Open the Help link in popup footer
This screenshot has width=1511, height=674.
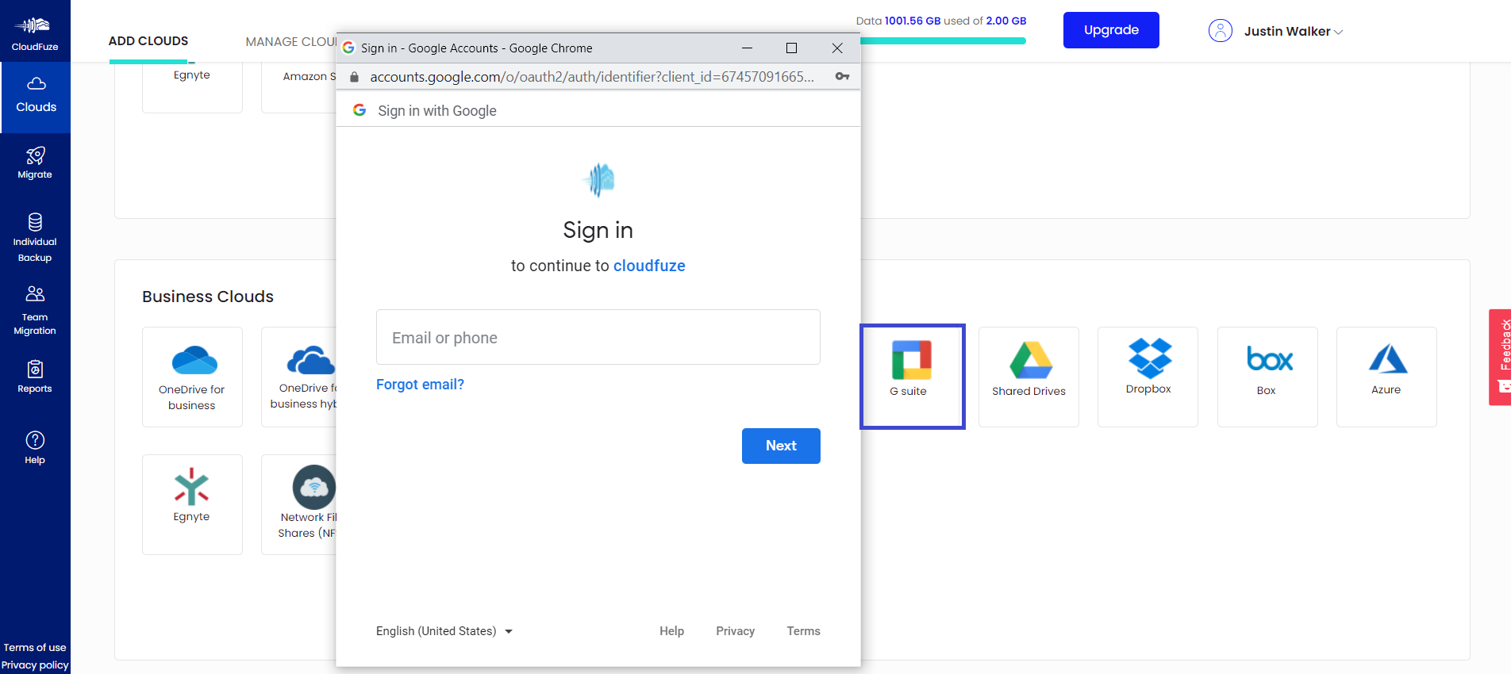pos(671,631)
